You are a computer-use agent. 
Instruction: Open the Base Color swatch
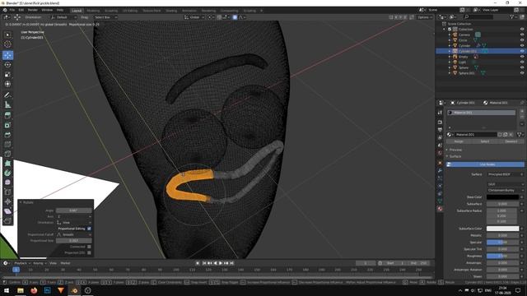502,197
